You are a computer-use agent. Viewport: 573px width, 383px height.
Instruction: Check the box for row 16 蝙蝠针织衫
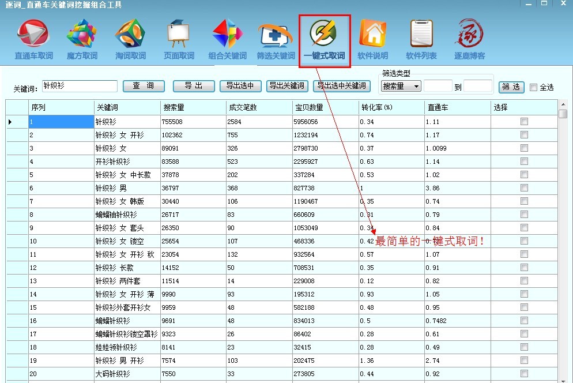[x=524, y=321]
